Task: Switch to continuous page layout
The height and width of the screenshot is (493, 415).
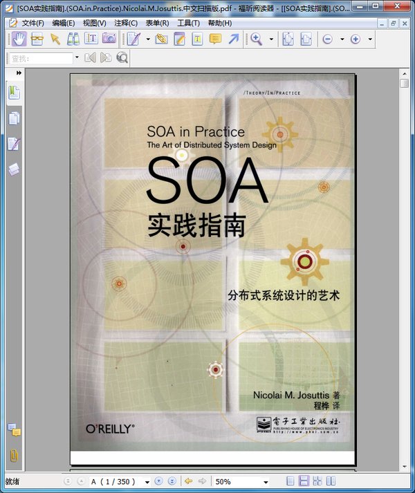Action: (x=304, y=481)
